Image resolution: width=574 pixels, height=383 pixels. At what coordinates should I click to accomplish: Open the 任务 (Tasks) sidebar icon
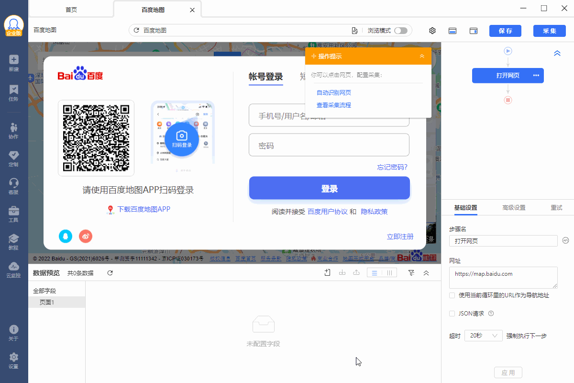pyautogui.click(x=14, y=93)
